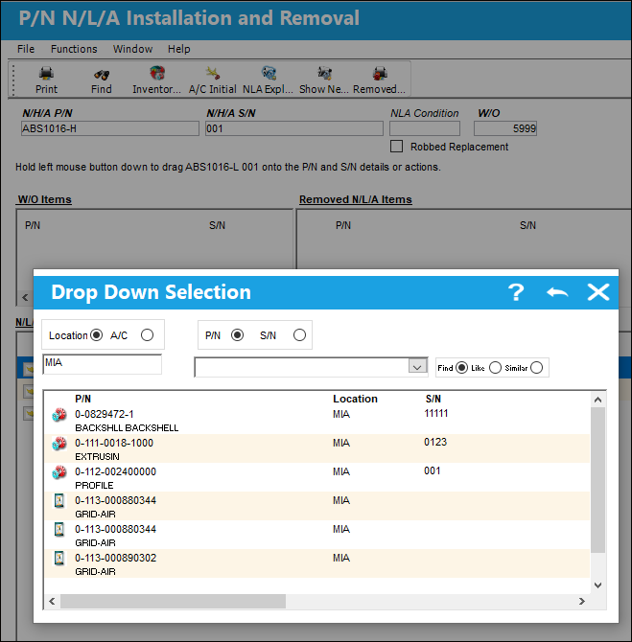
Task: Click the NLA Condition field
Action: click(x=425, y=128)
